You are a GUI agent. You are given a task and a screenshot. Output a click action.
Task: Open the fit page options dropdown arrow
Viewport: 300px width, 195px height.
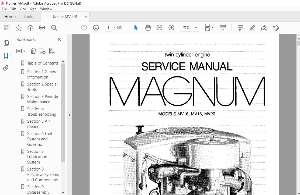(213, 28)
